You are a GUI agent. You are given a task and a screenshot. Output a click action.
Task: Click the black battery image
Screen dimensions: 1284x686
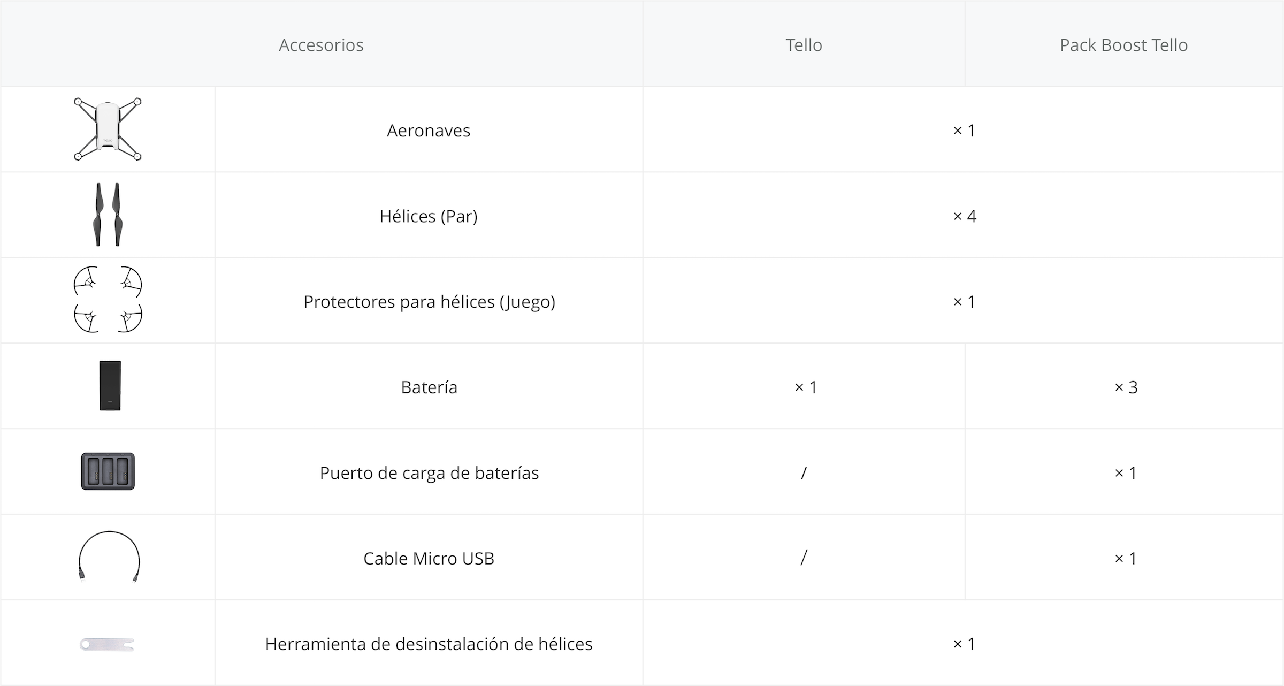(x=110, y=386)
